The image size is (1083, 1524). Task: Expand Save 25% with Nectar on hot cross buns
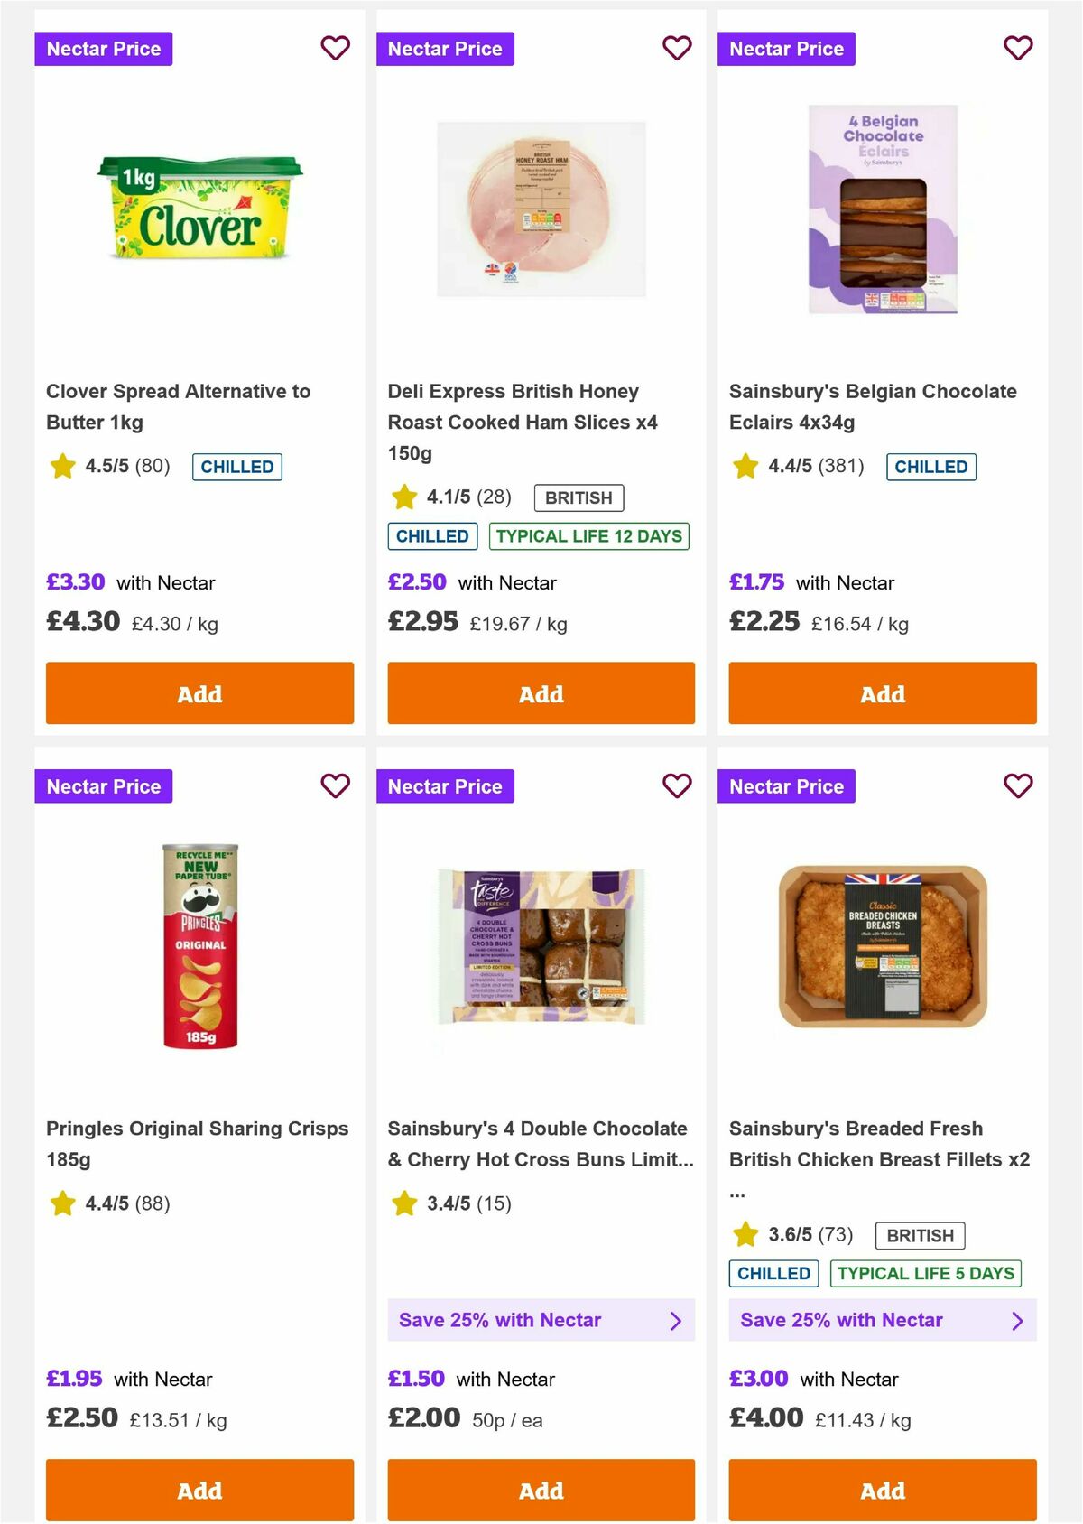point(541,1320)
